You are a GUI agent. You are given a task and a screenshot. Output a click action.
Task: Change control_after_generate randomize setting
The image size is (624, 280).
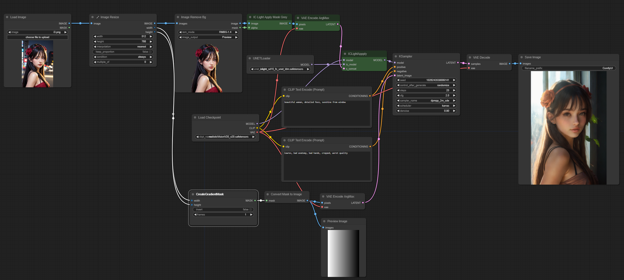tap(426, 85)
